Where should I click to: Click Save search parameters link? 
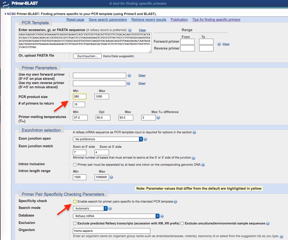coord(108,20)
